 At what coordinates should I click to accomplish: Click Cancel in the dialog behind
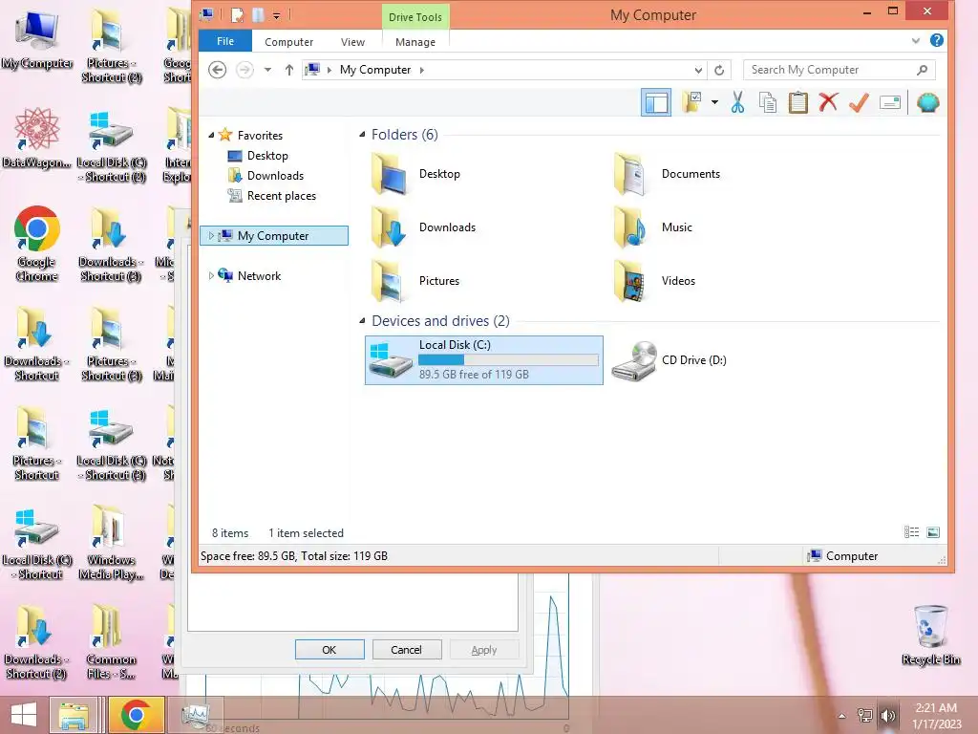pos(407,650)
